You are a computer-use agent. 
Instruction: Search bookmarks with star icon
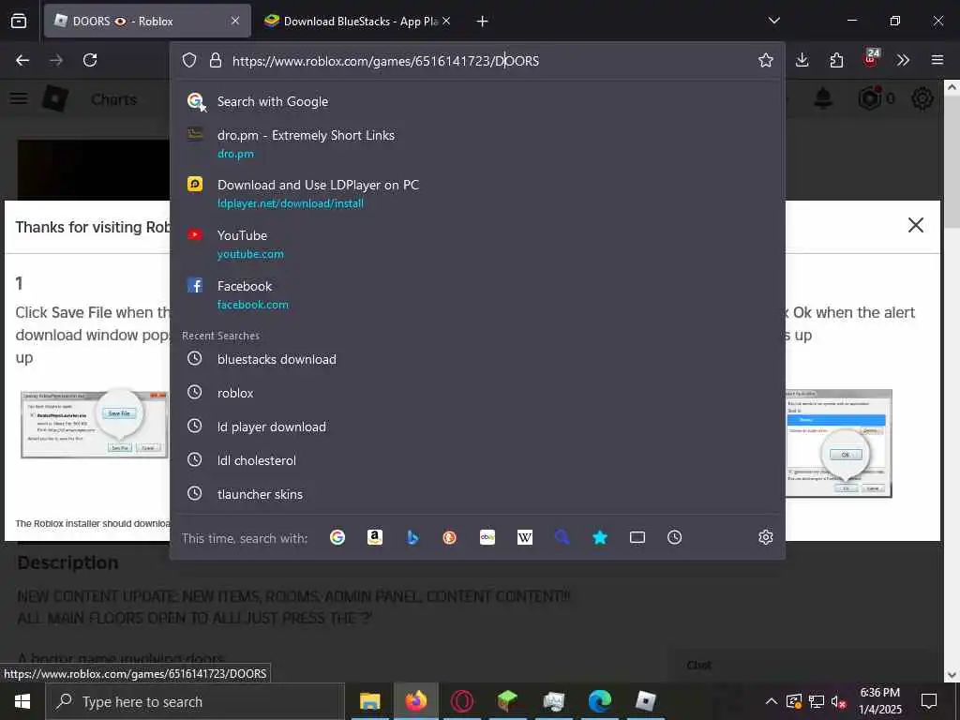[600, 537]
